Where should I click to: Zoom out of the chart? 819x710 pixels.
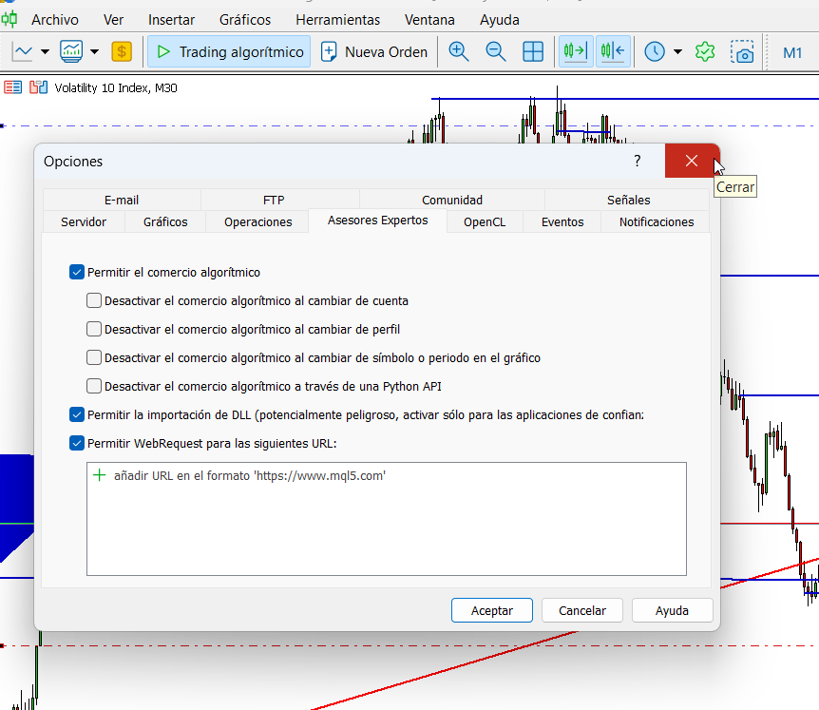[495, 51]
